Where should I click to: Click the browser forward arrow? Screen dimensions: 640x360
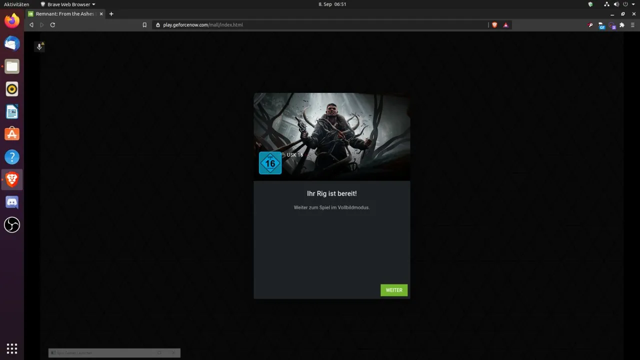[42, 24]
